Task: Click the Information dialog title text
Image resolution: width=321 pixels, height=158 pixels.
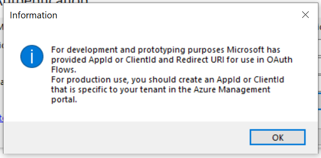Action: 33,15
